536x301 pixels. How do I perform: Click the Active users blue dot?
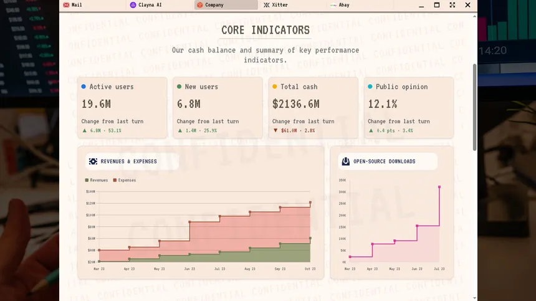point(84,87)
